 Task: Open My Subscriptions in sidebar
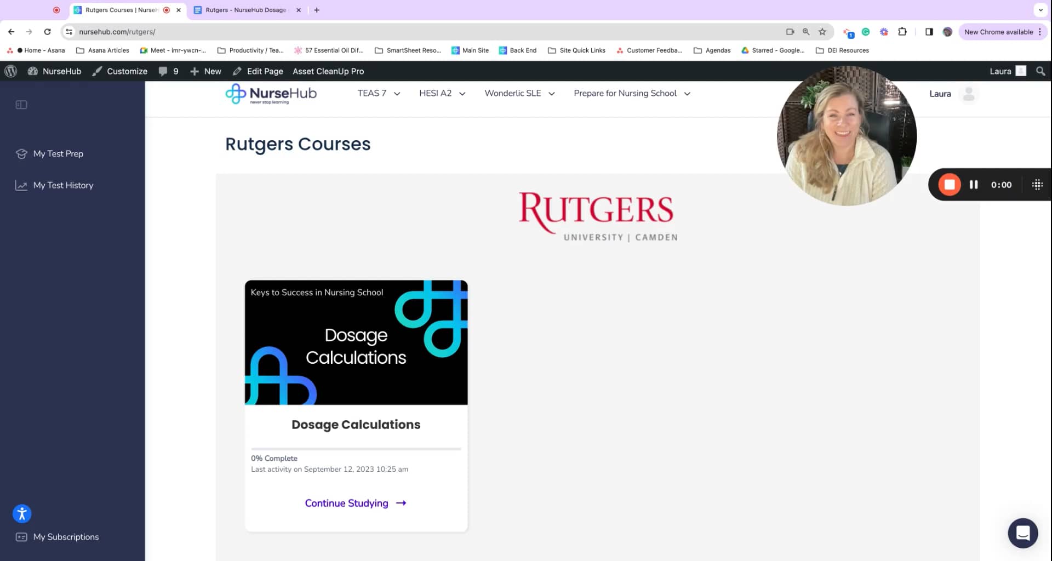(x=66, y=537)
